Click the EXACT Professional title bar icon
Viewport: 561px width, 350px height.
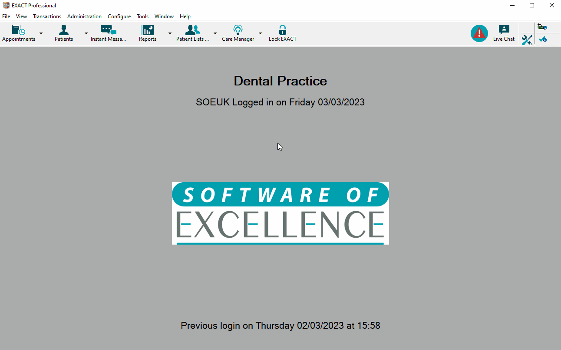(6, 6)
